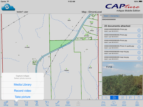Start a Voice recording from the toolbar

click(x=37, y=103)
